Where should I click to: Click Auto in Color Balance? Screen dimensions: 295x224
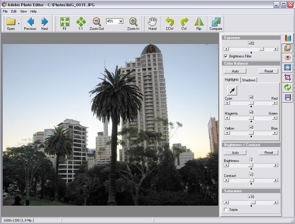pos(235,71)
